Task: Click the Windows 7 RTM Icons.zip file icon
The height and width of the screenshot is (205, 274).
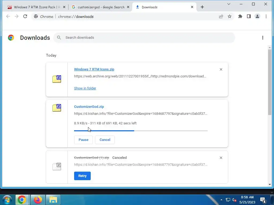Action: click(x=57, y=79)
